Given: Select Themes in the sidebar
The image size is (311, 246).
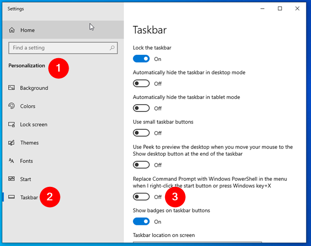Looking at the screenshot, I should point(63,143).
